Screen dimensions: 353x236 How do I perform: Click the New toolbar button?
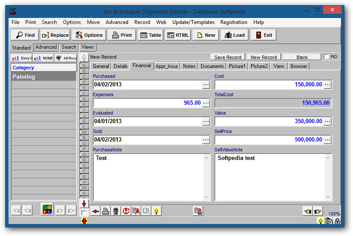206,35
